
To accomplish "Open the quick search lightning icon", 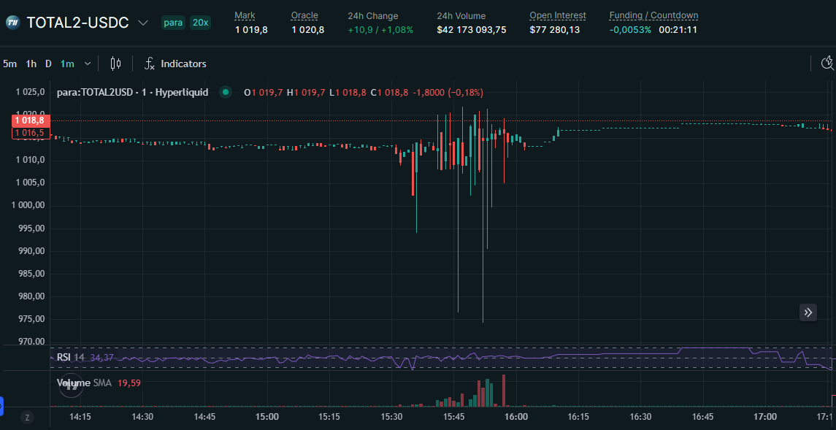I will pyautogui.click(x=828, y=64).
